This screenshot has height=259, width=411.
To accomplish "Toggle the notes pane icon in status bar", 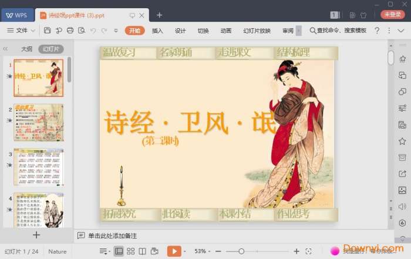I will pos(104,251).
